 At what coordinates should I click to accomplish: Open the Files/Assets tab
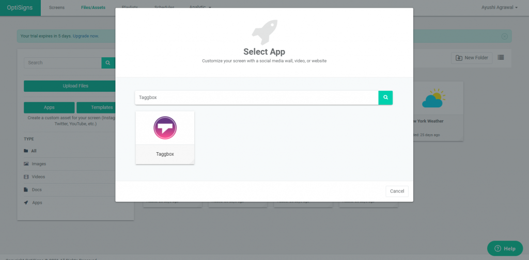[x=93, y=7]
